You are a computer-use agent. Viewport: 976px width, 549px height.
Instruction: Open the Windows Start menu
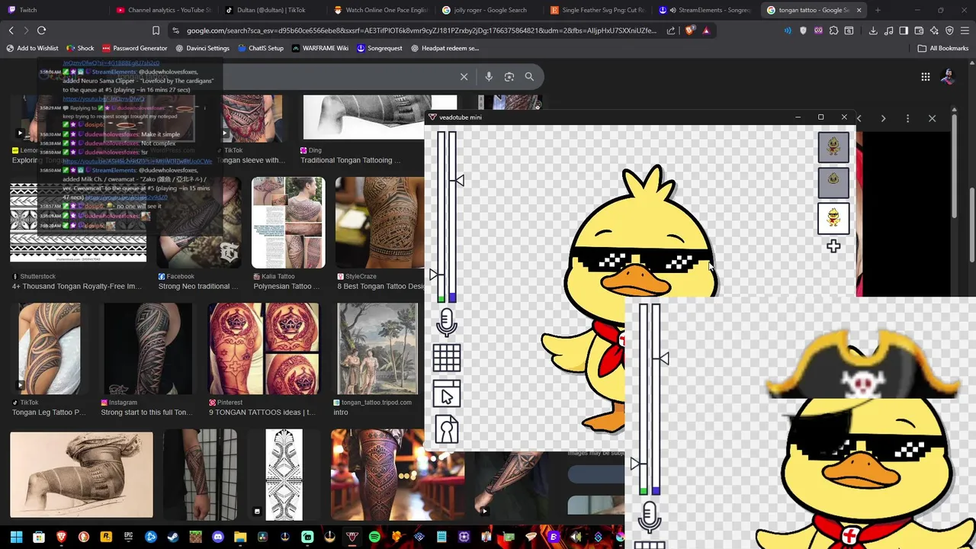(x=16, y=537)
